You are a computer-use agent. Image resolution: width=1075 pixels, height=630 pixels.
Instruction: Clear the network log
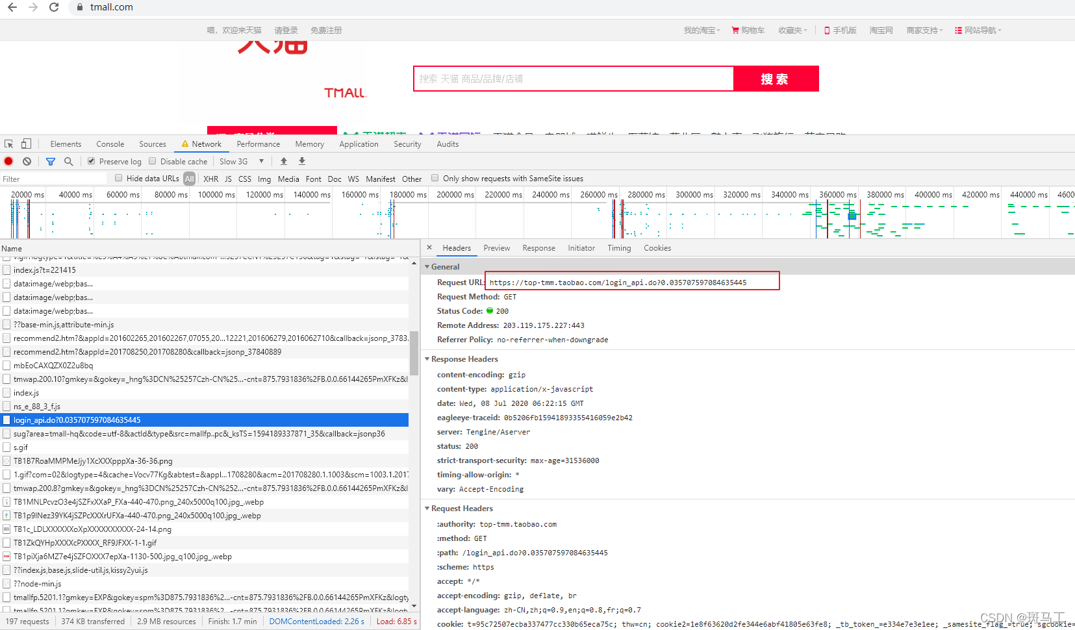(27, 161)
